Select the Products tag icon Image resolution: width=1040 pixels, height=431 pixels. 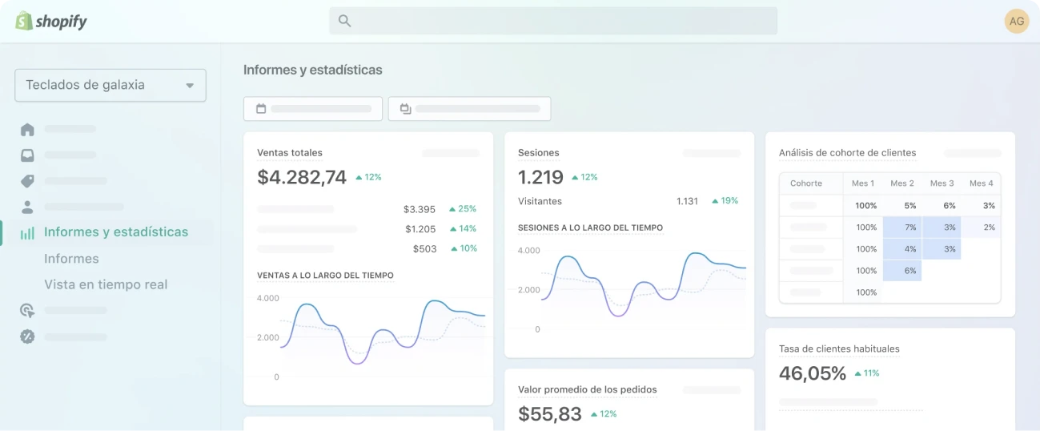pyautogui.click(x=27, y=181)
